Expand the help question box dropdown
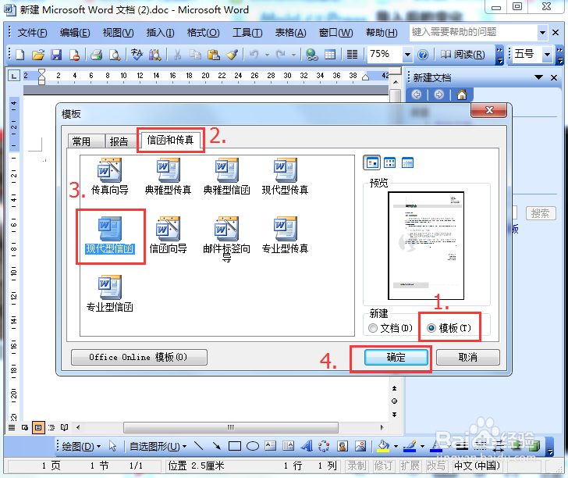The image size is (568, 478). coord(542,33)
